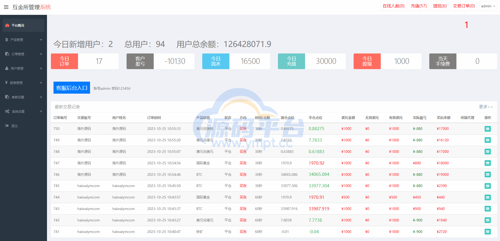The height and width of the screenshot is (241, 500).
Task: Open details icon for order 747
Action: point(487,163)
